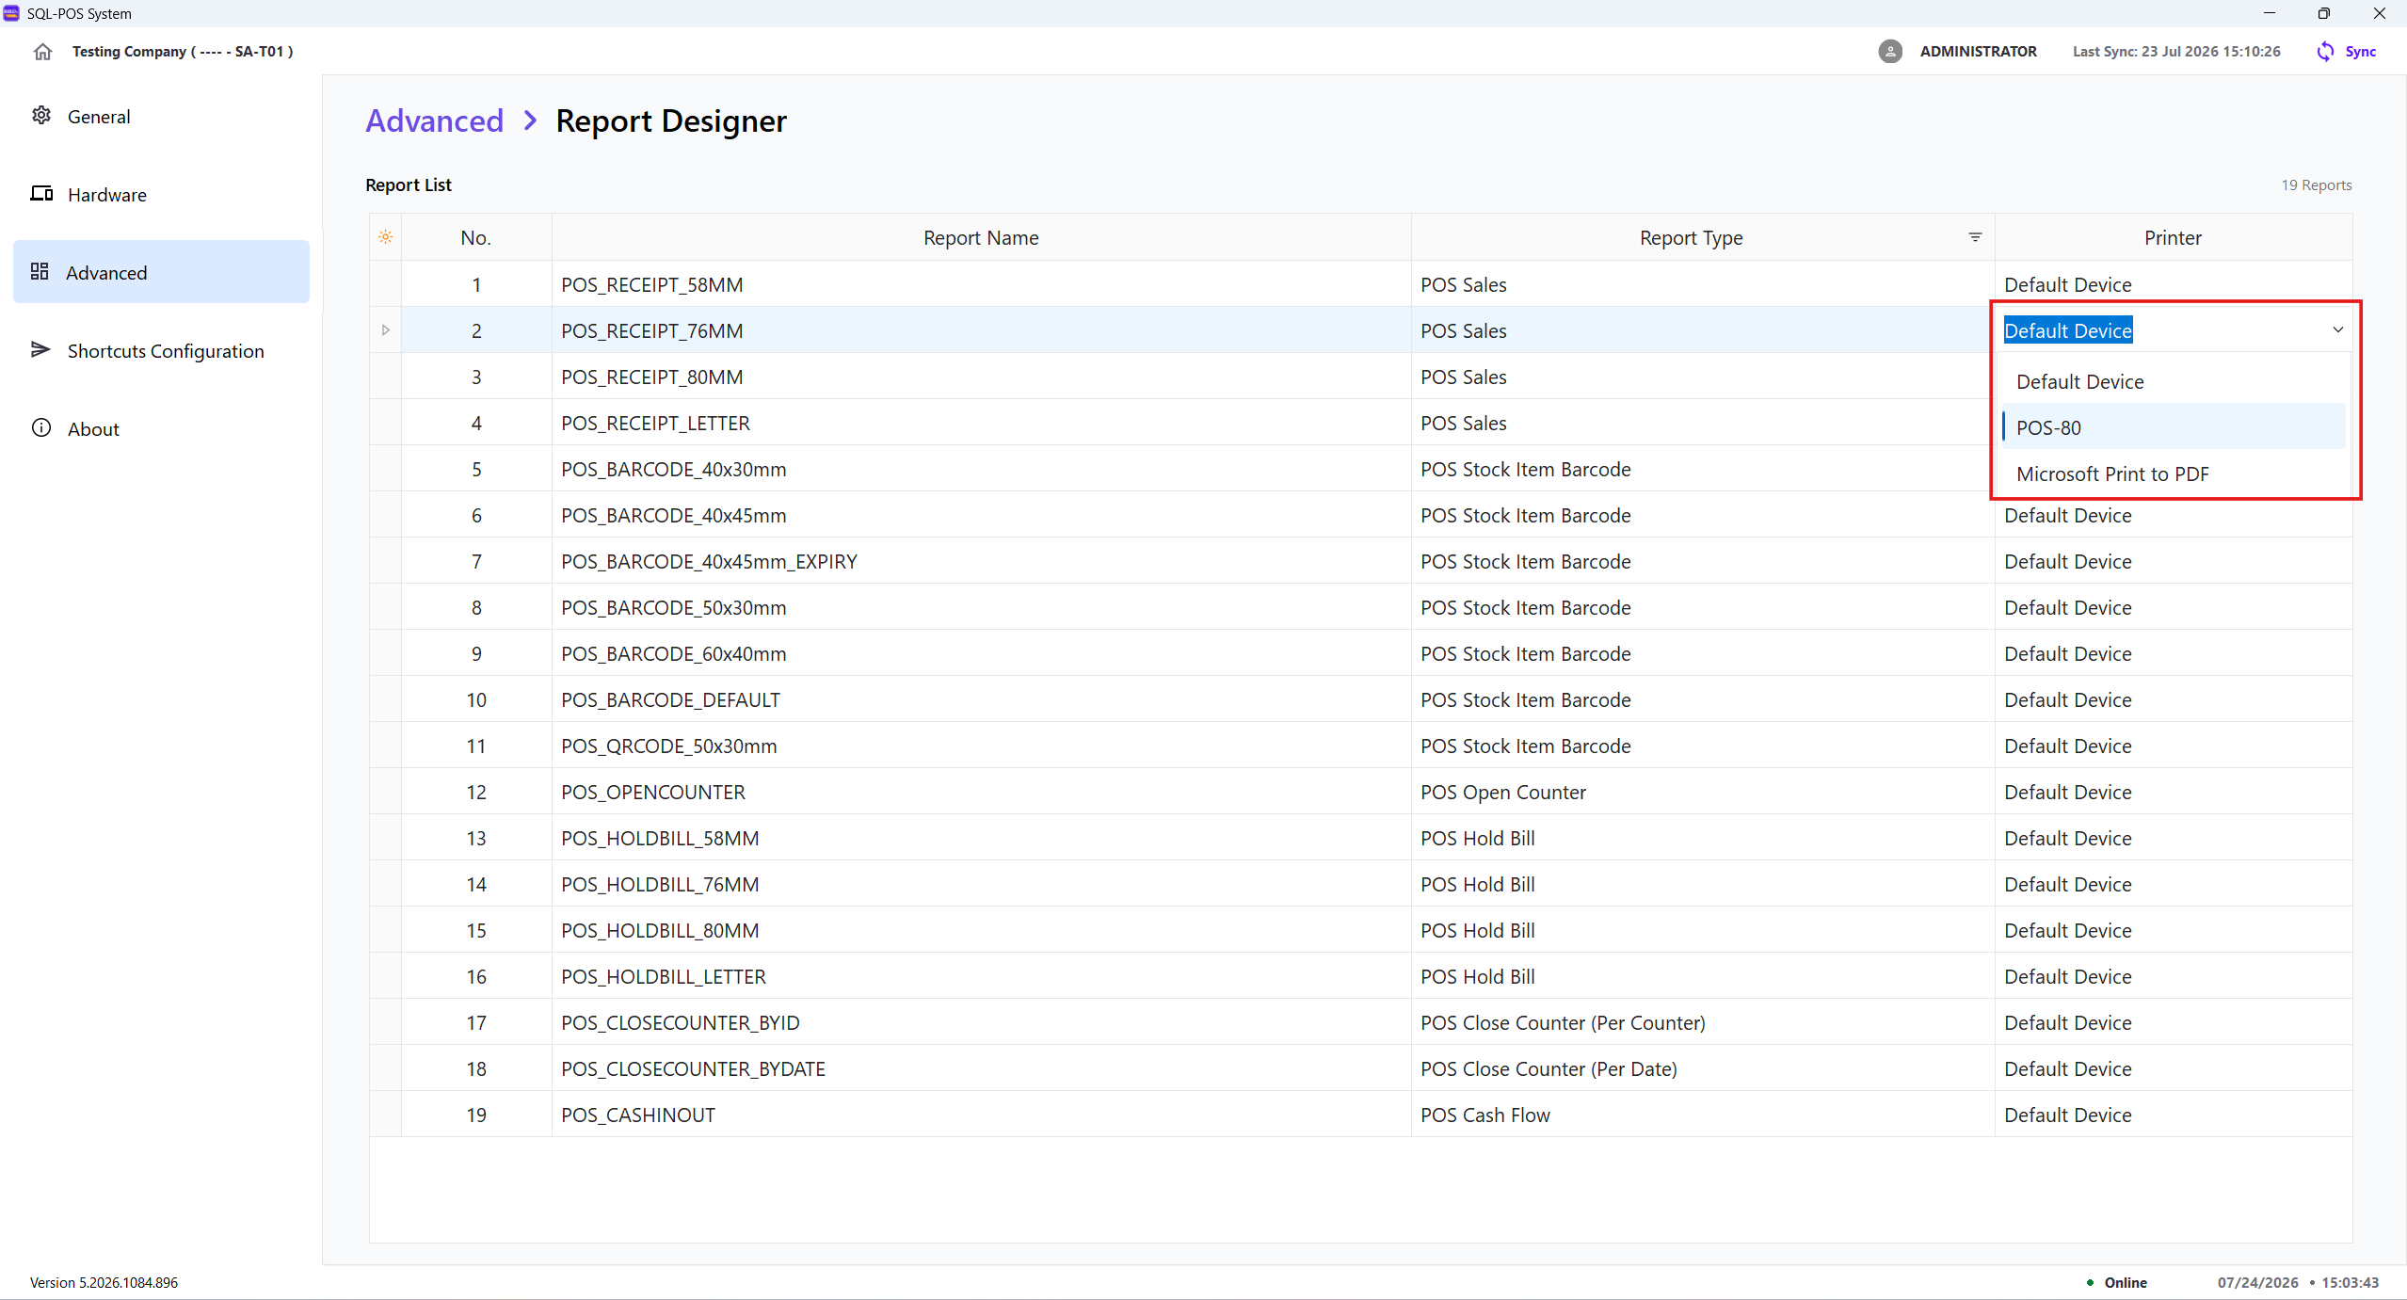This screenshot has height=1300, width=2407.
Task: Select the POS_BARCODE_40x30mm report name
Action: (673, 469)
